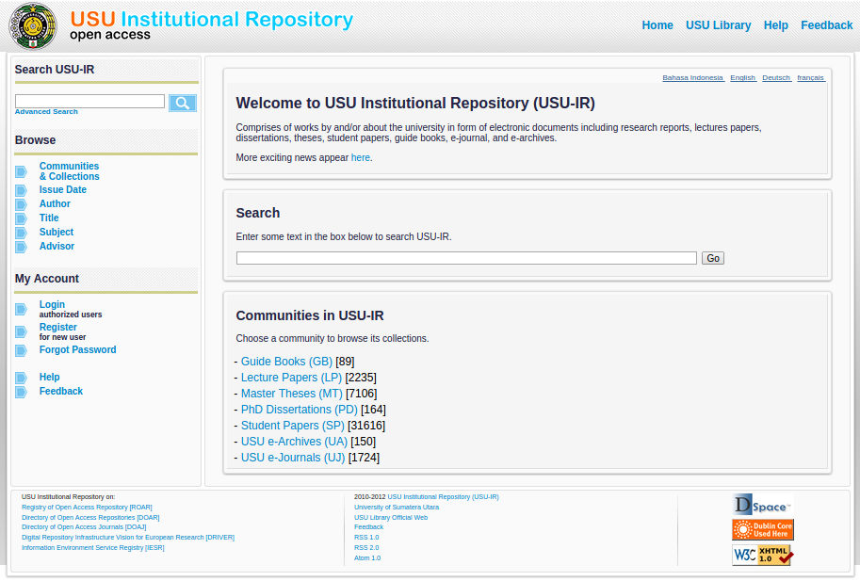The width and height of the screenshot is (860, 581).
Task: Browse by Subject
Action: 56,233
